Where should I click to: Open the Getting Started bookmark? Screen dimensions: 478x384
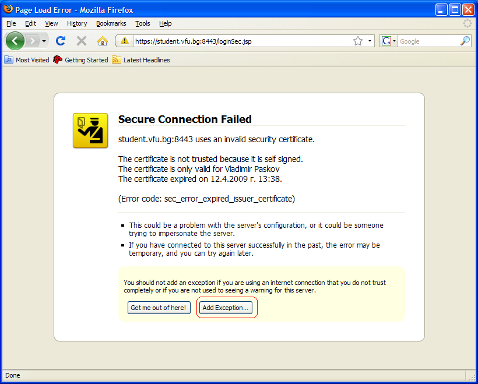80,60
